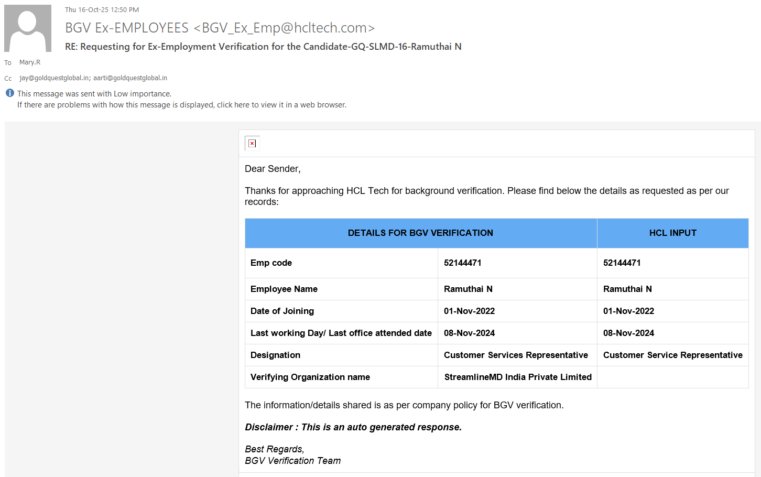Image resolution: width=761 pixels, height=477 pixels.
Task: Click the Date of Joining row label
Action: [282, 311]
